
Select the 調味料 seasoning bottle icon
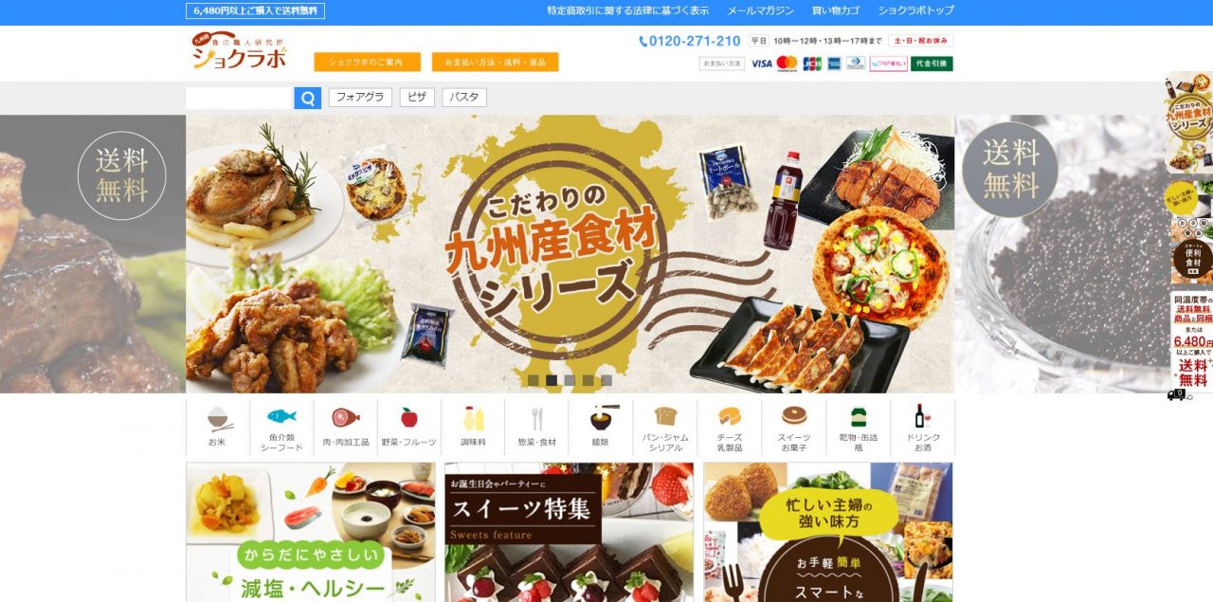click(473, 428)
